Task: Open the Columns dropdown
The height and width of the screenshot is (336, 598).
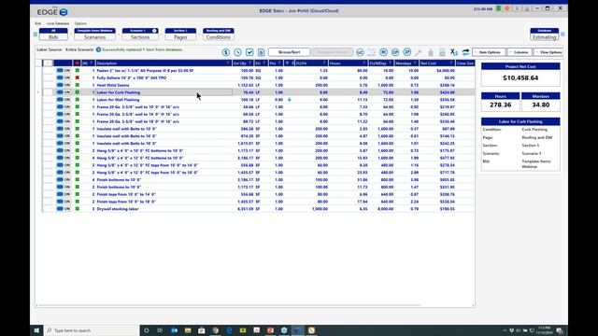Action: [x=520, y=52]
